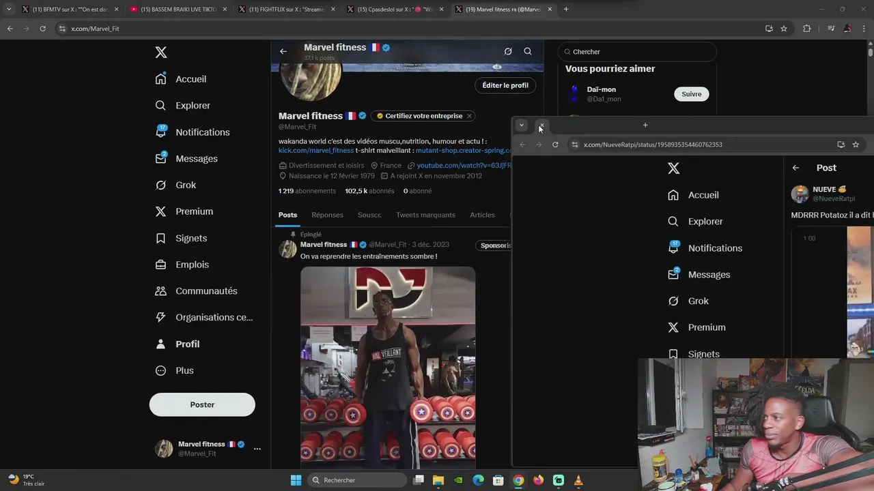
Task: Bookmark the page in the main window address bar
Action: coord(784,29)
